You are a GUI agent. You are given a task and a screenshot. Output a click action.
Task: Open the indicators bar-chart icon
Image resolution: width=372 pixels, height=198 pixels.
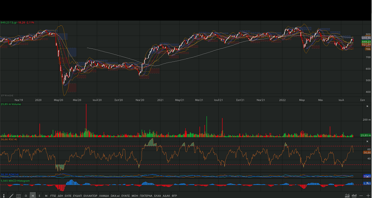point(354,195)
